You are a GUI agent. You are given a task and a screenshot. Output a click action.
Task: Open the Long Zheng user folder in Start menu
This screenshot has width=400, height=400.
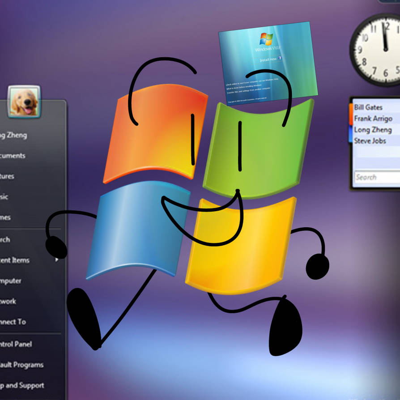click(13, 135)
